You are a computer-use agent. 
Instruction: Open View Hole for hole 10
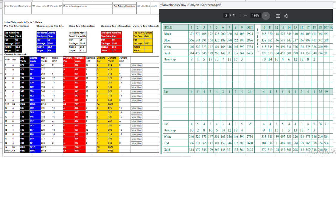coord(136,108)
